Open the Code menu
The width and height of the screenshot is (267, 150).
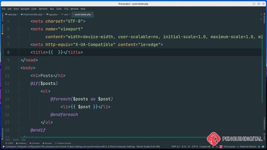point(34,9)
